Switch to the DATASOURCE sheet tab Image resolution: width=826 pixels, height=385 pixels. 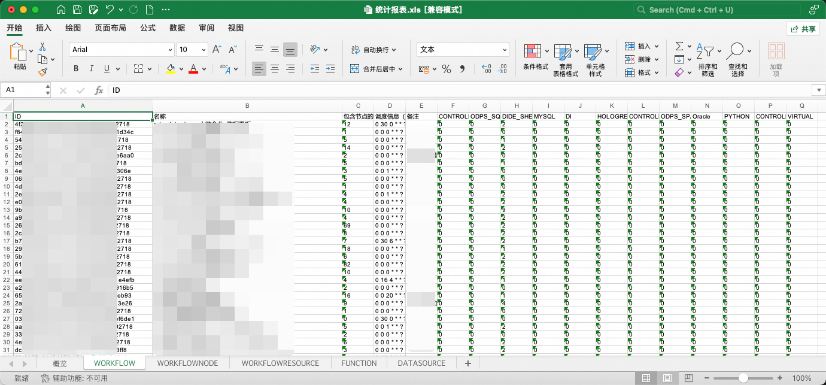point(421,363)
